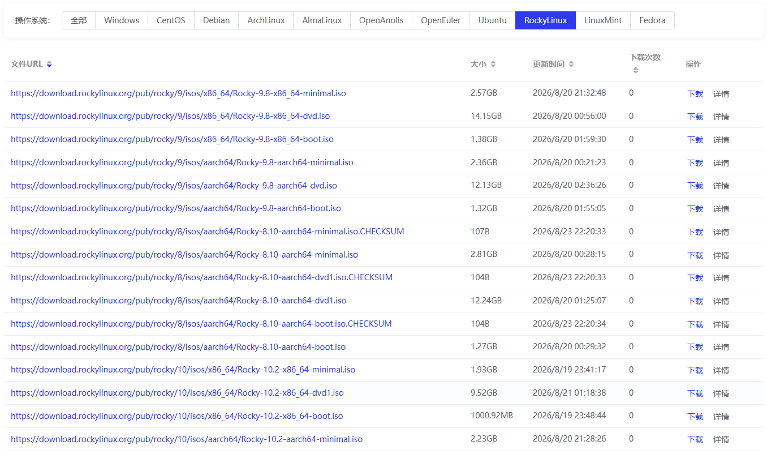Viewport: 767px width, 454px height.
Task: Click update time 2026/8/20 21:32:48
Action: tap(569, 93)
